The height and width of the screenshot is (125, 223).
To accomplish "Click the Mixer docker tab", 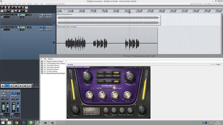I will [4, 119].
